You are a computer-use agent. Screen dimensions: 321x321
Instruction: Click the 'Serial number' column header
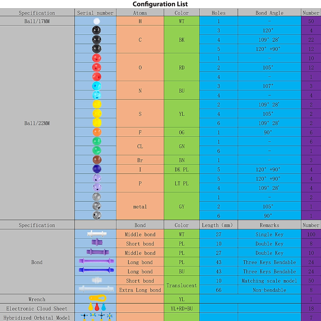pyautogui.click(x=95, y=13)
